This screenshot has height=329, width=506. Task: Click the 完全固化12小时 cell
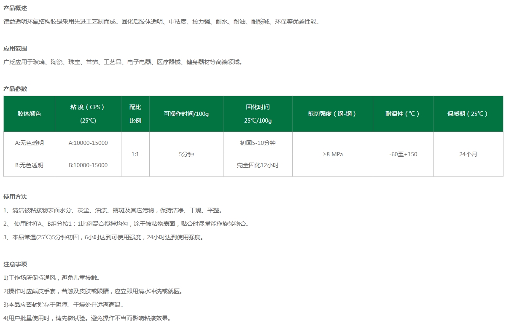[258, 165]
